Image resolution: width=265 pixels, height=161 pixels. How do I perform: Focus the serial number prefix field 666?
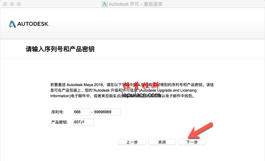82,112
